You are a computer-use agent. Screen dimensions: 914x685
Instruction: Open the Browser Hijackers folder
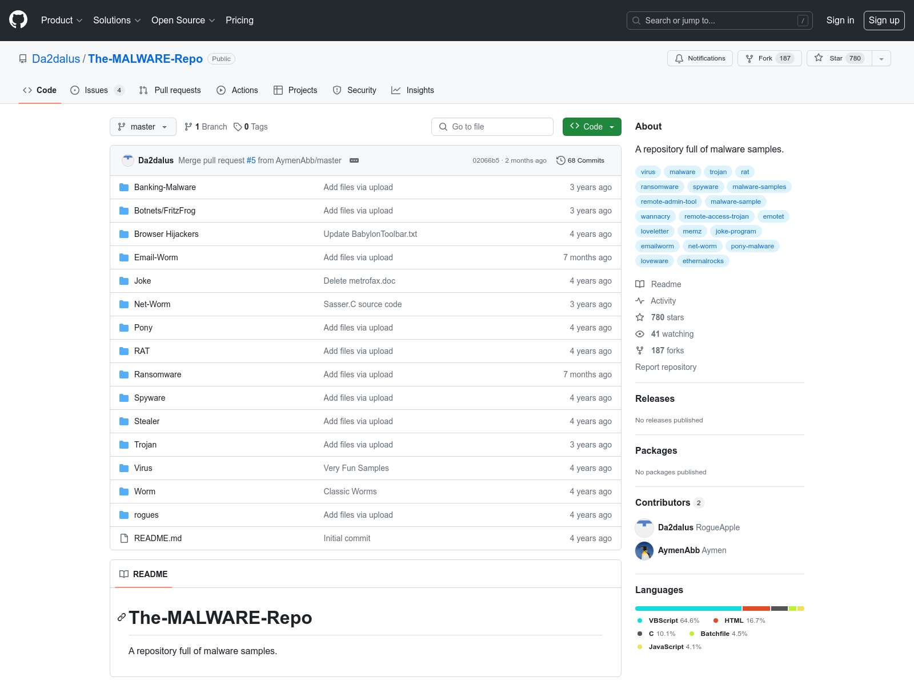[x=166, y=234]
